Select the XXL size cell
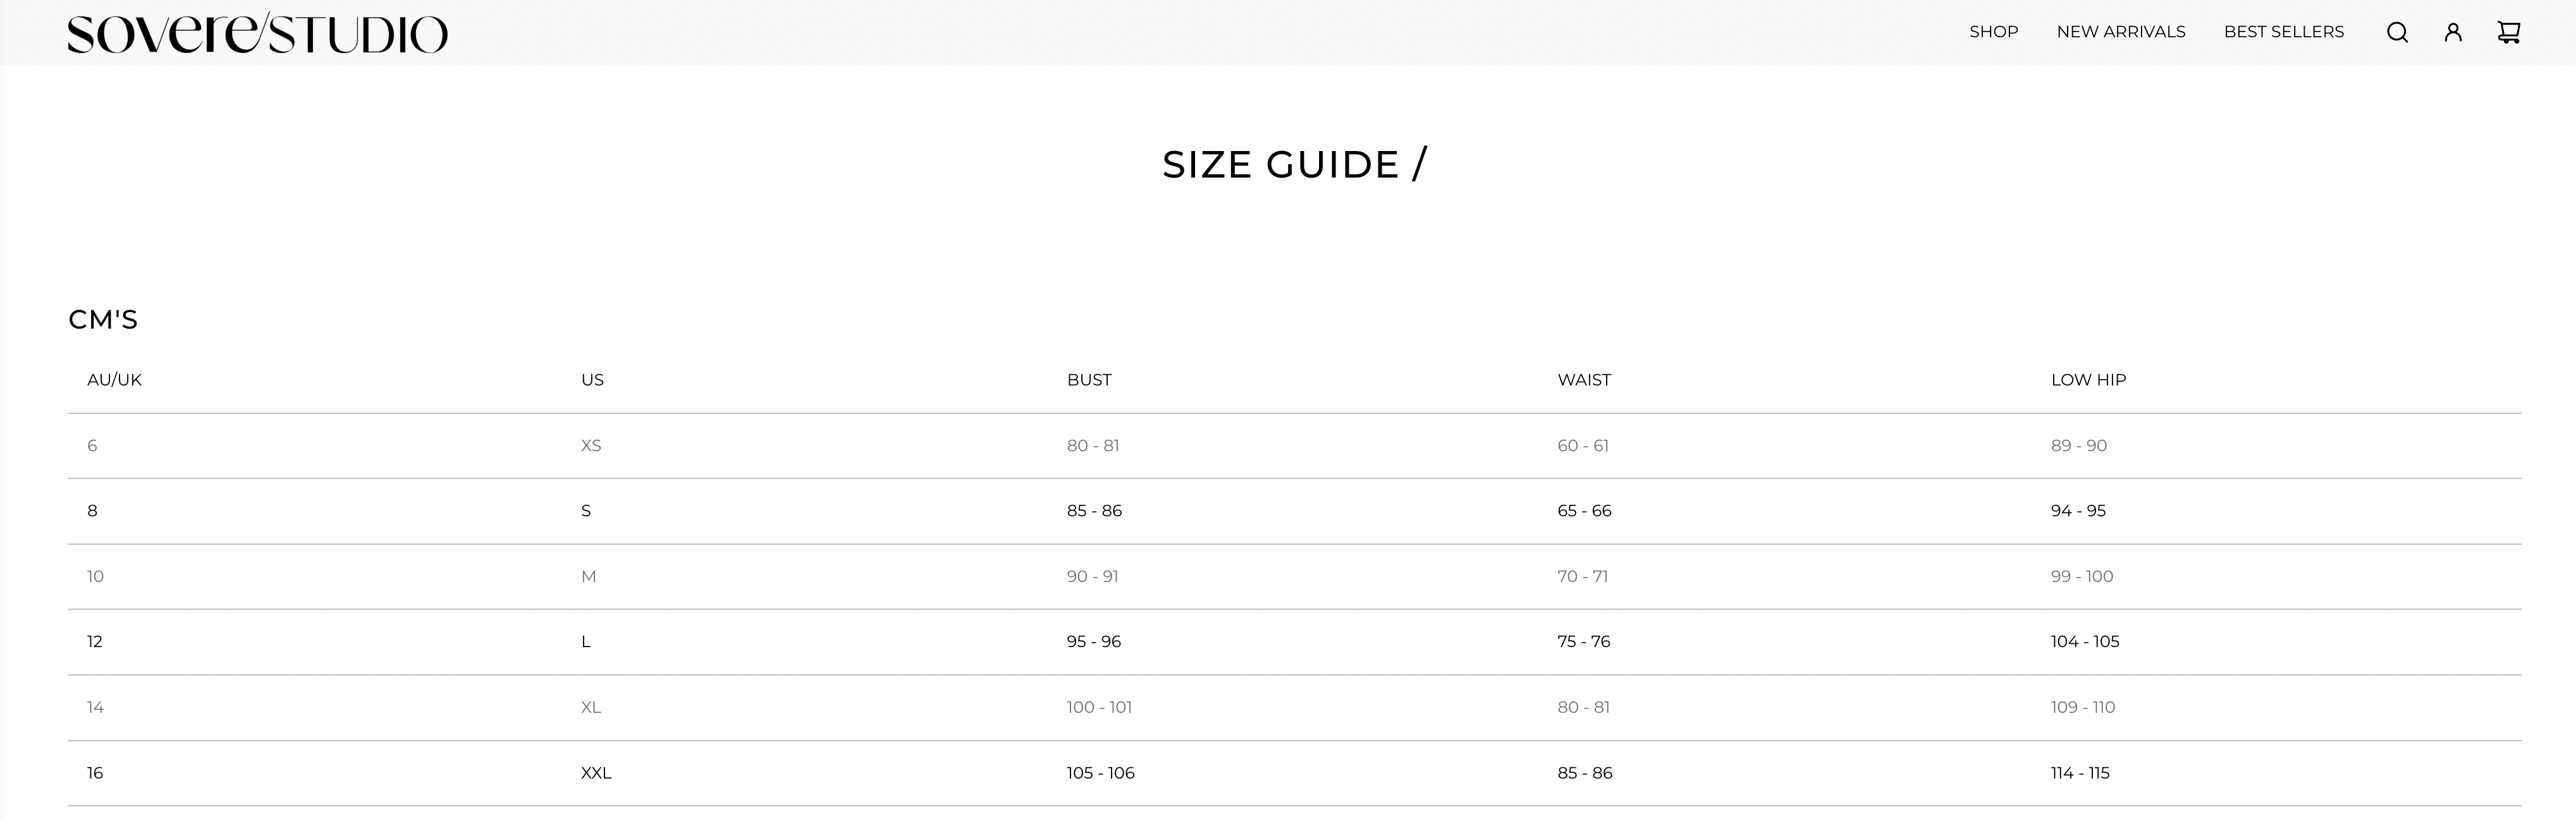 [x=596, y=773]
